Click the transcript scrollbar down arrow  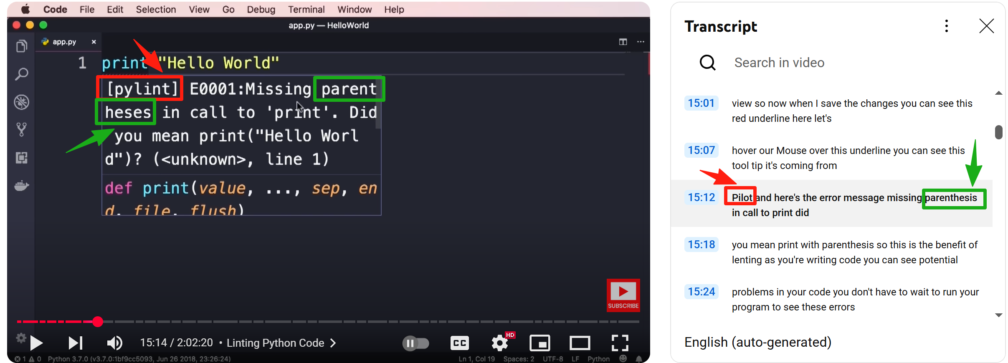pyautogui.click(x=999, y=315)
